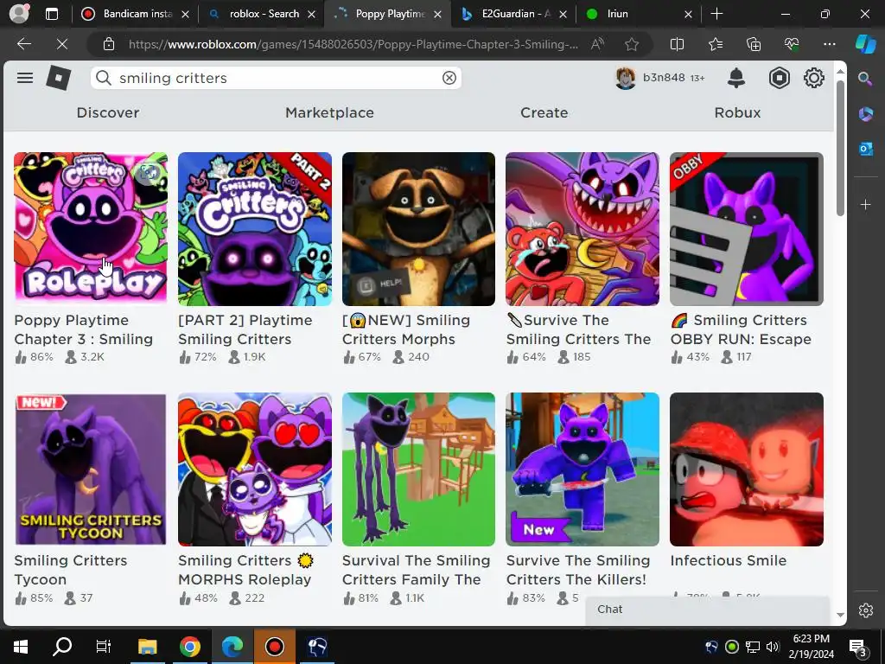This screenshot has height=664, width=885.
Task: Open Browser essentials heart icon
Action: click(x=792, y=44)
